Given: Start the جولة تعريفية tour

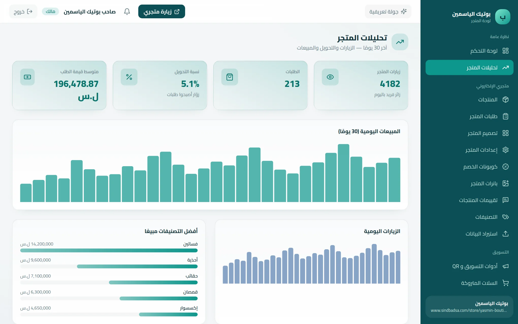Looking at the screenshot, I should tap(388, 11).
